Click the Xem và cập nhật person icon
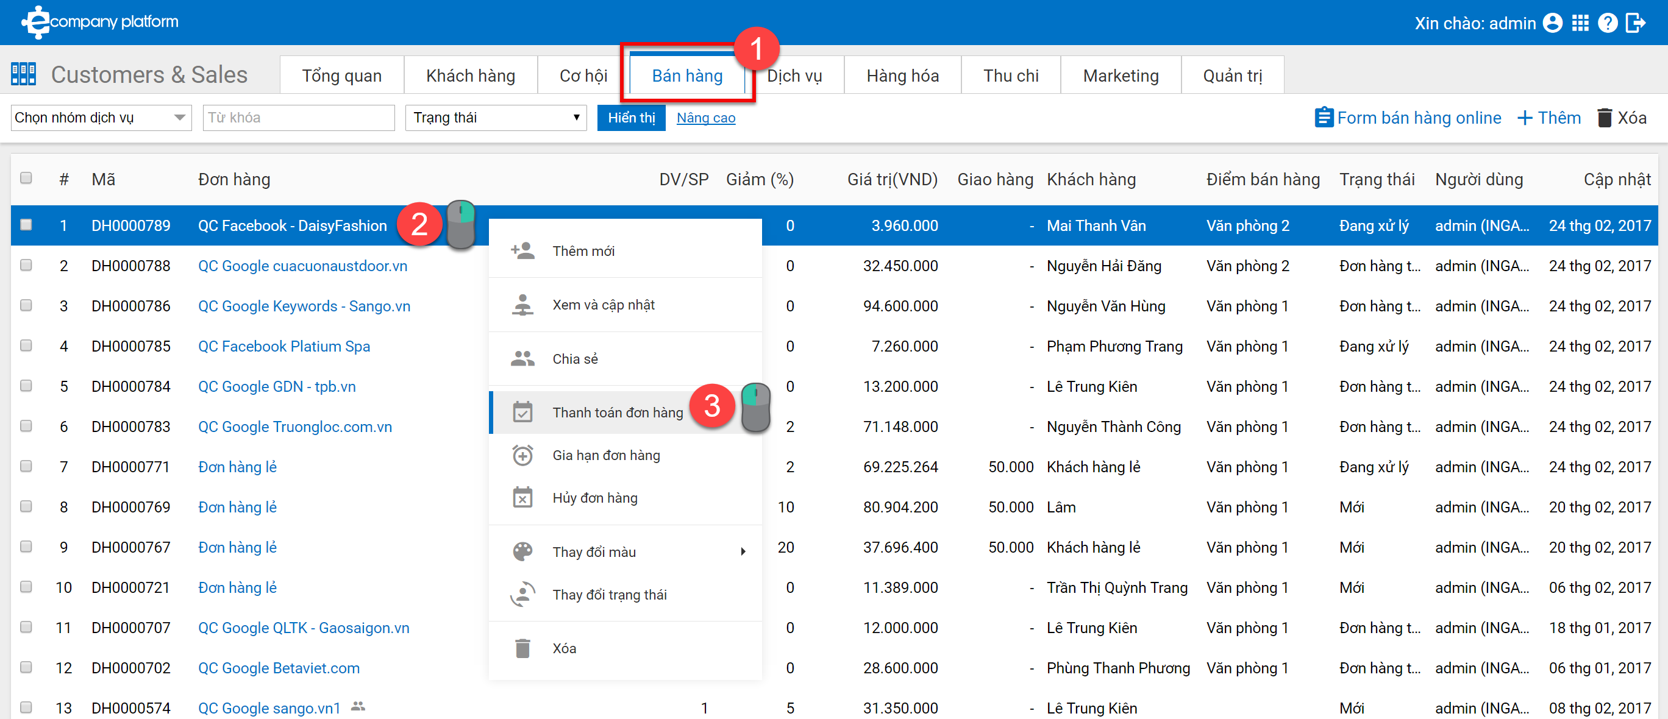Image resolution: width=1668 pixels, height=719 pixels. pos(522,305)
